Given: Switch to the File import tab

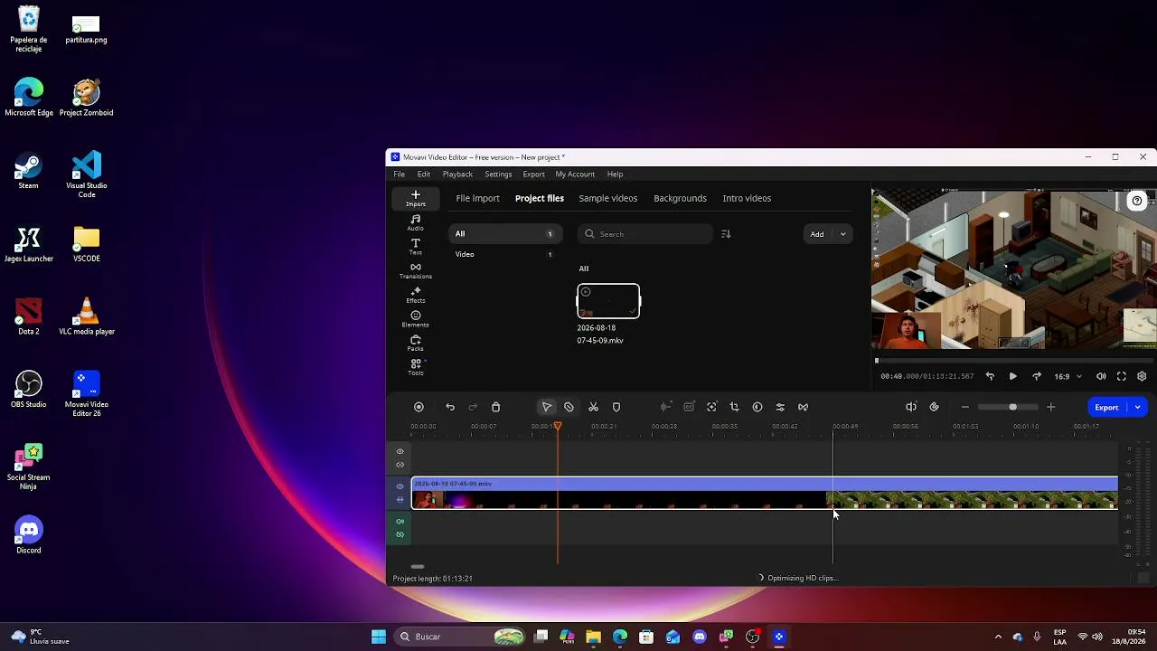Looking at the screenshot, I should point(477,198).
